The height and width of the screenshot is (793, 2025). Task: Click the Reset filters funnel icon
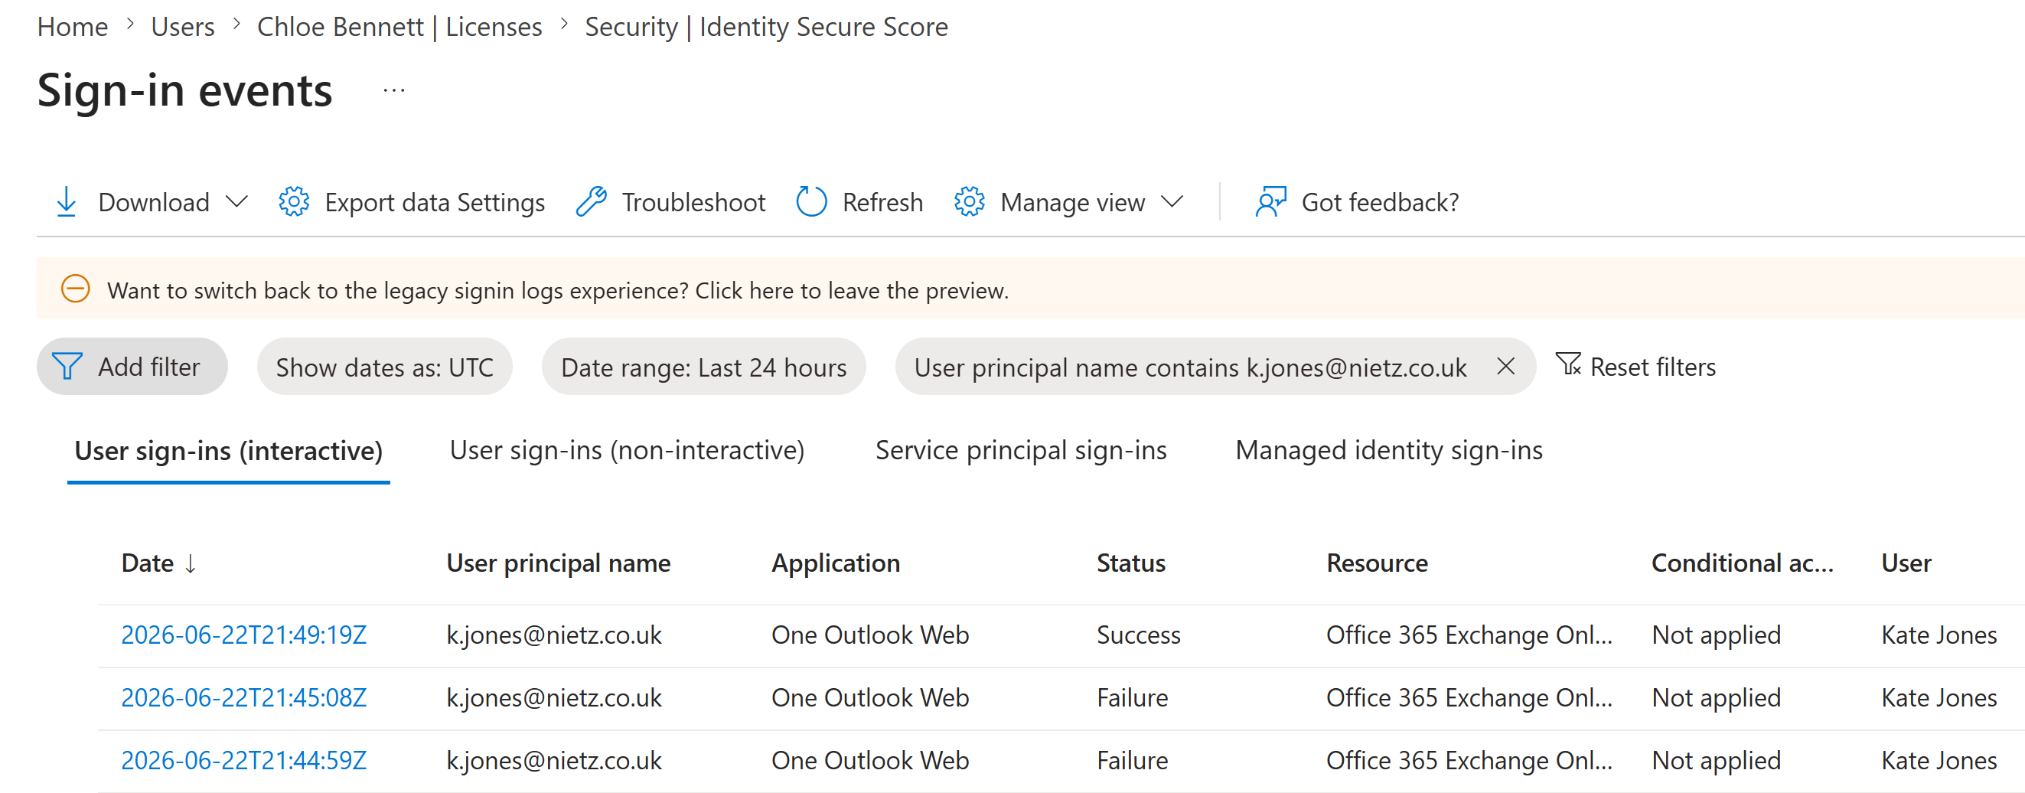(x=1568, y=364)
